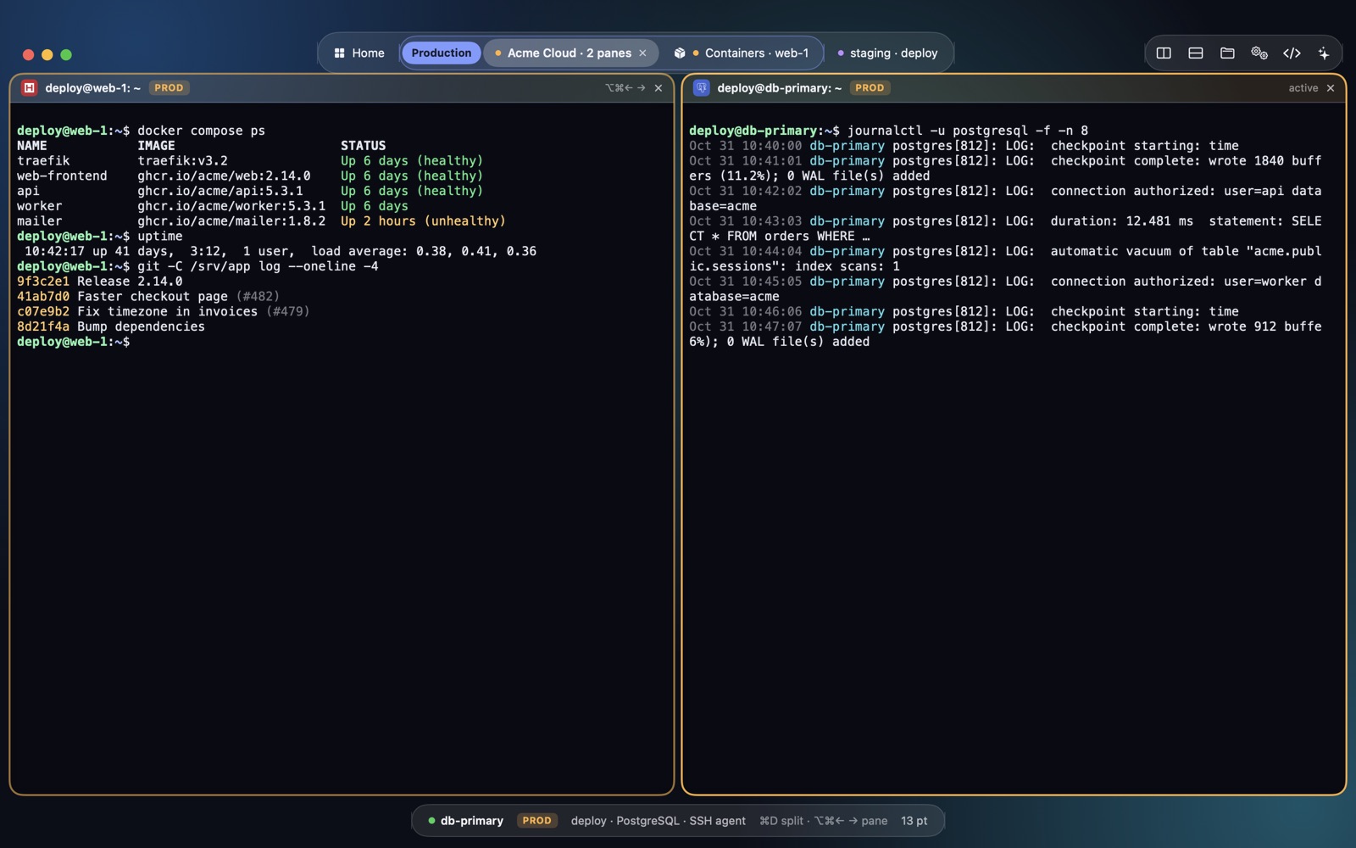Click the empty prompt line in the web-1 terminal

click(x=74, y=342)
